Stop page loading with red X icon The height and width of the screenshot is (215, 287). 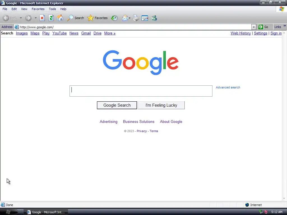point(42,18)
